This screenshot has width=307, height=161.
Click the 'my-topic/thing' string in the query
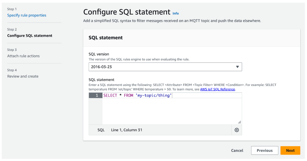(x=154, y=95)
